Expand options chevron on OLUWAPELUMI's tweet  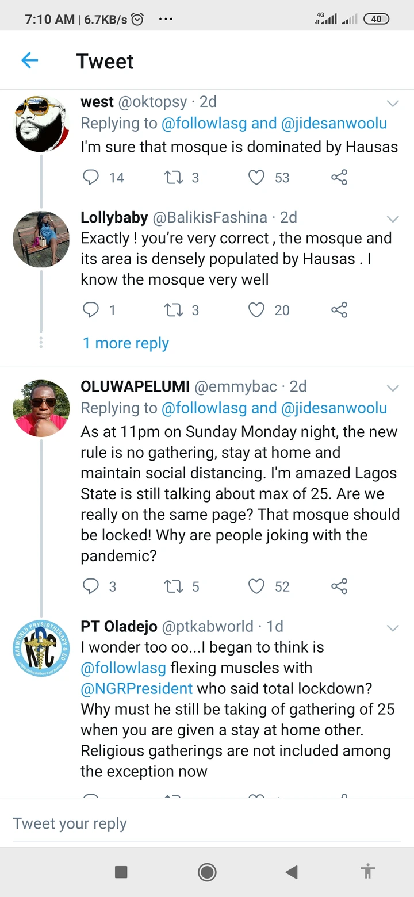[393, 388]
